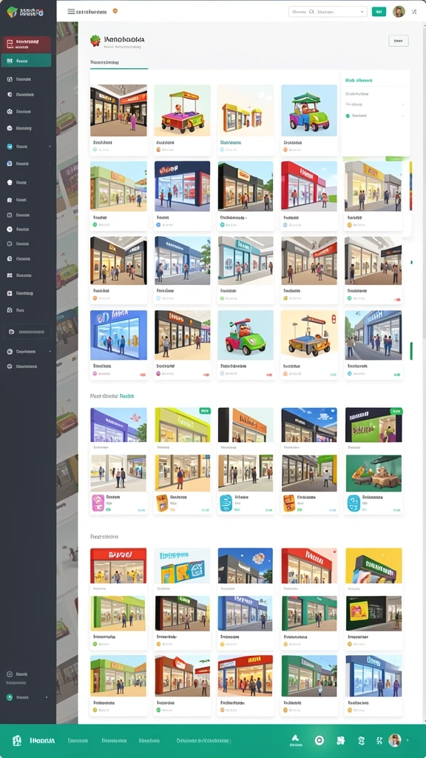Select the green-highlighted item in the sidebar
Viewport: 426px width, 758px height.
26,61
